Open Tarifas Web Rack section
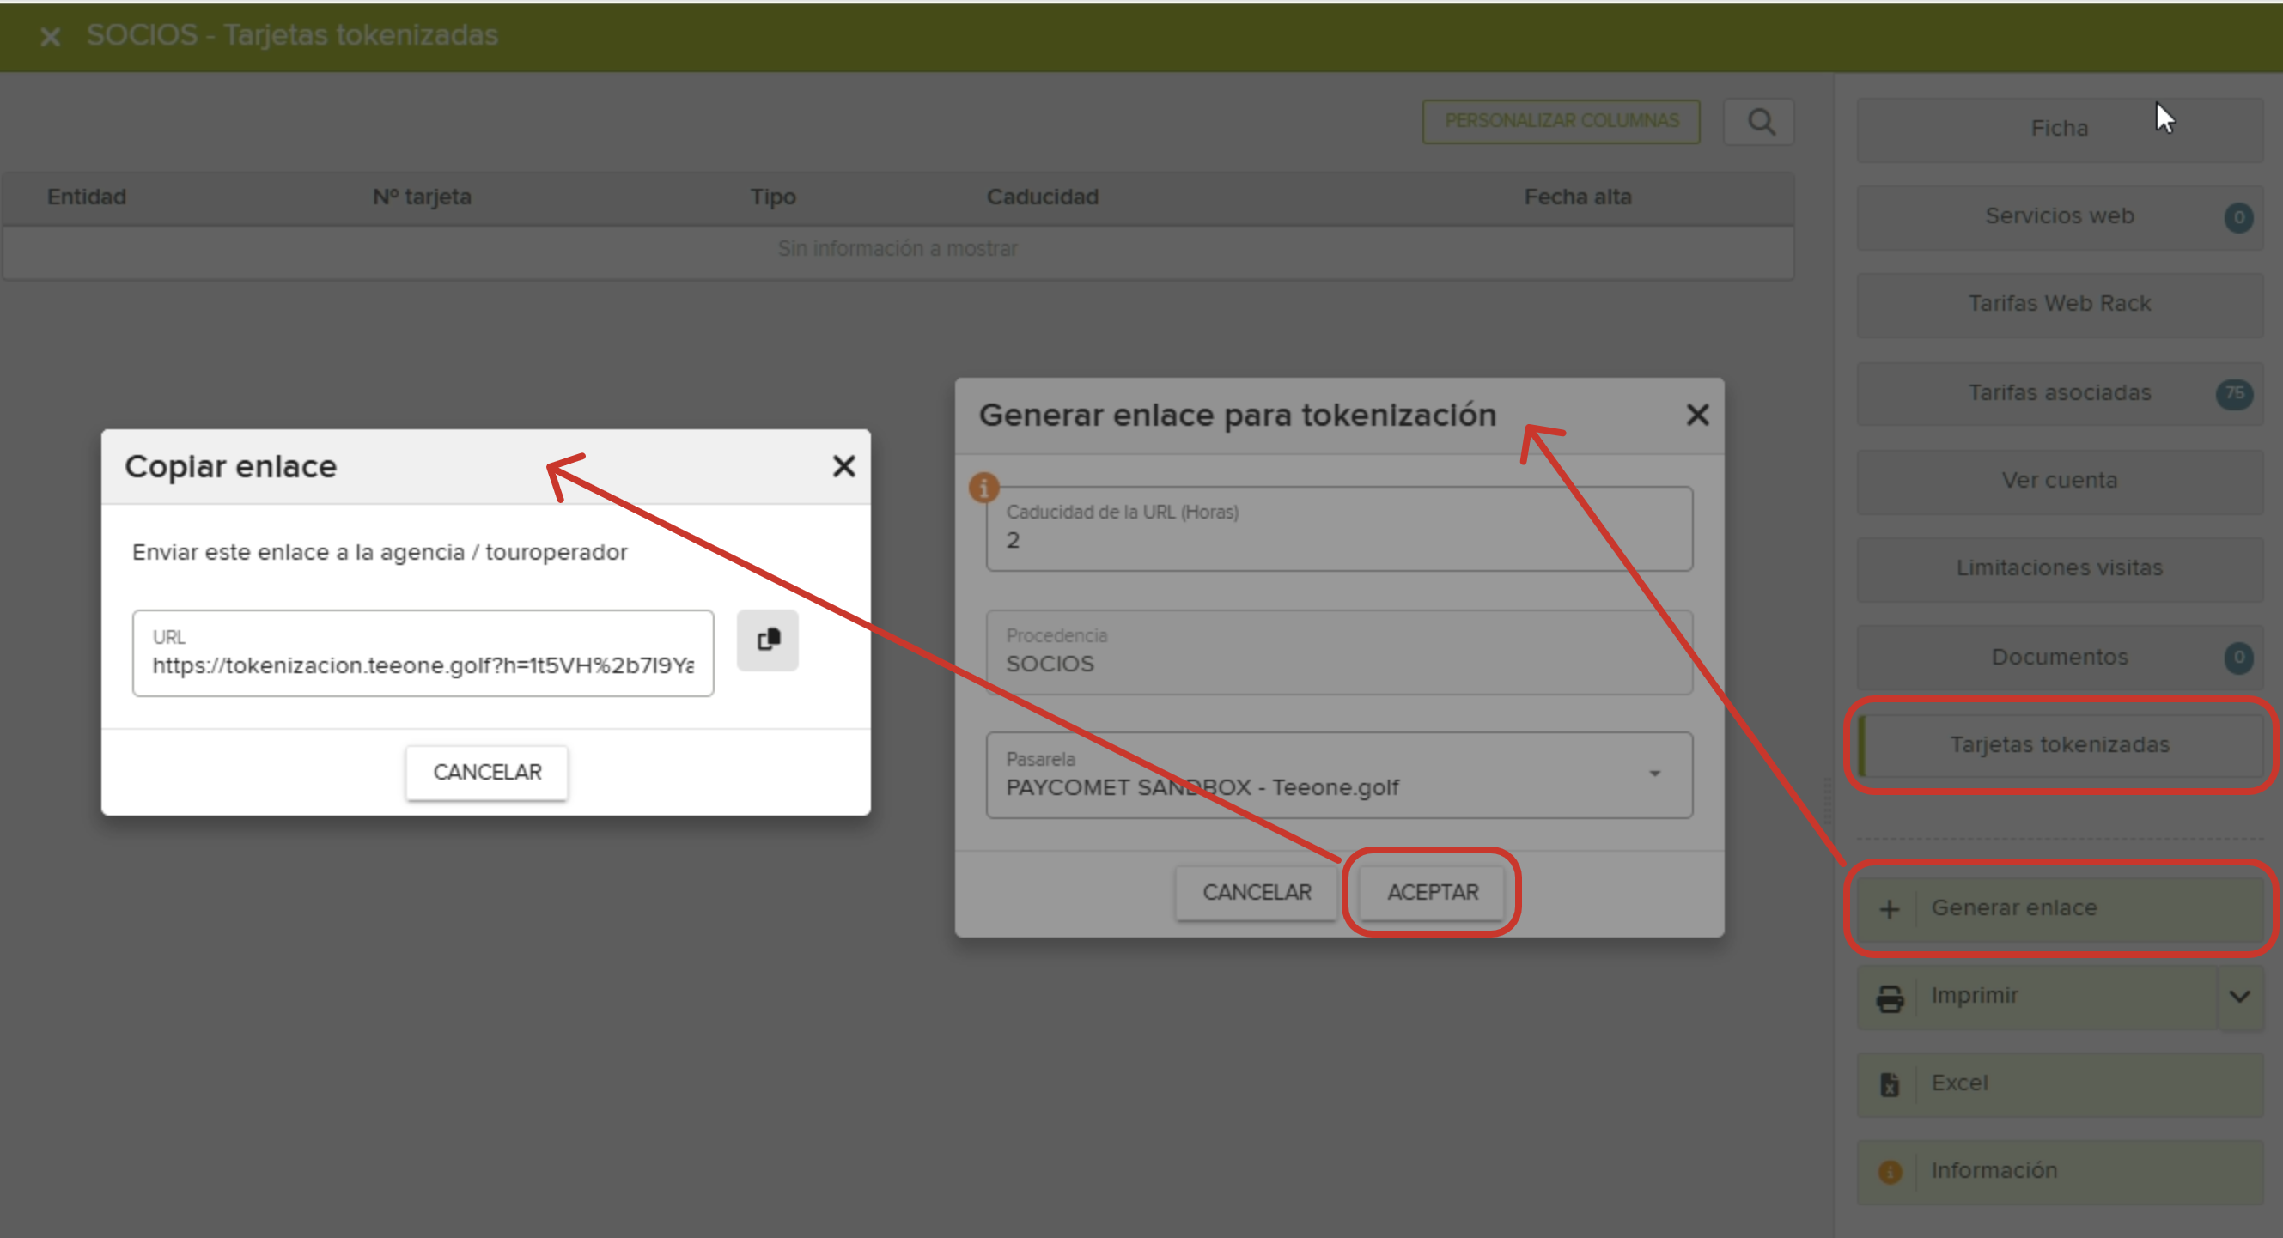 point(2059,305)
